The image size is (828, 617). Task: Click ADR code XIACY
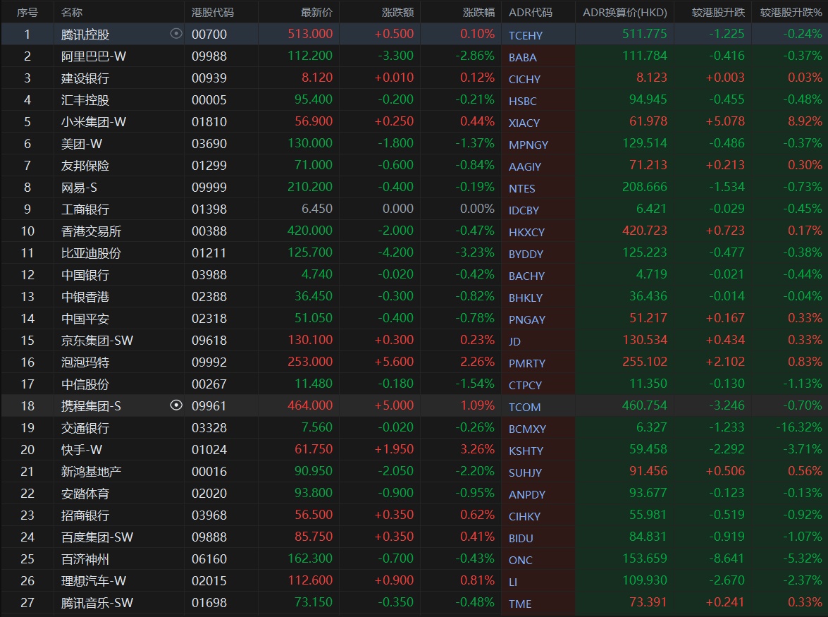[524, 123]
